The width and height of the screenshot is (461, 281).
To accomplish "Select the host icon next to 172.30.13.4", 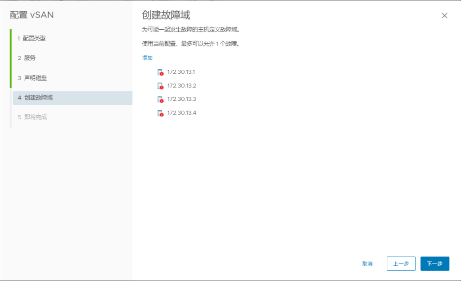I will click(x=160, y=113).
